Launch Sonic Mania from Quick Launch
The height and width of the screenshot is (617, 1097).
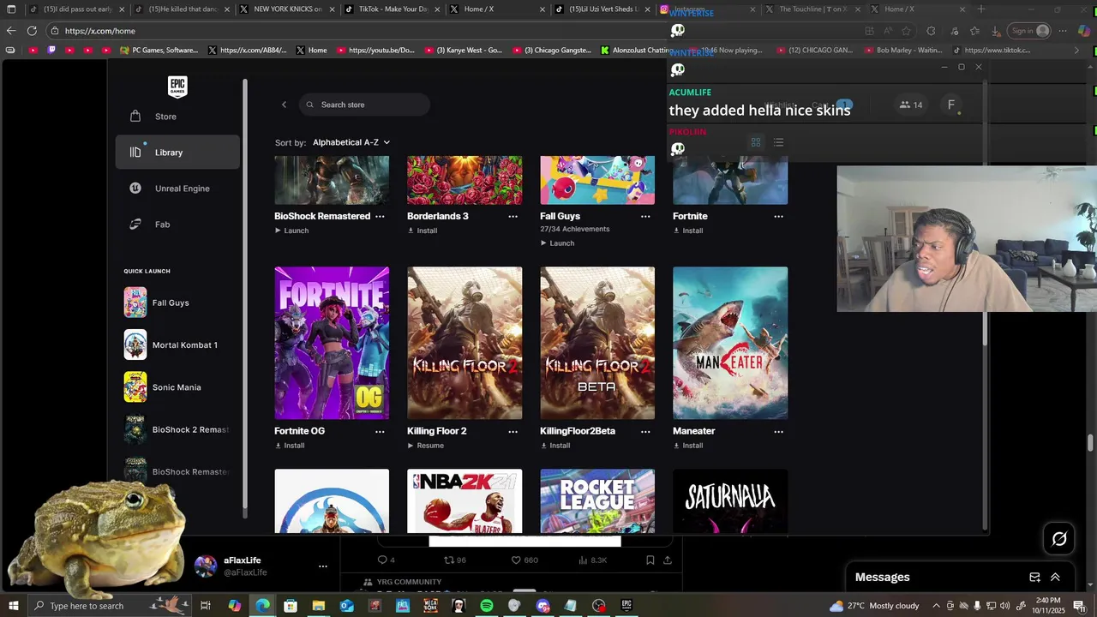pyautogui.click(x=177, y=387)
